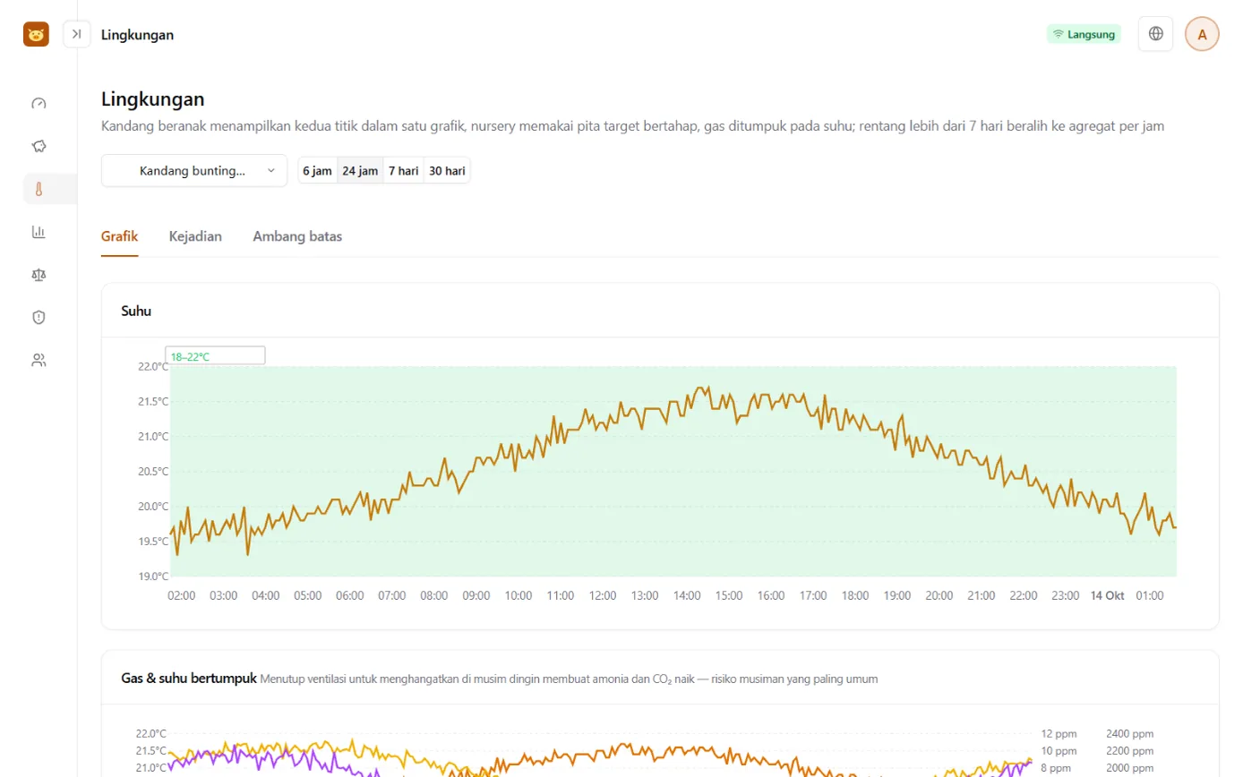Click the large Lingkungan page heading
The image size is (1243, 777).
point(153,98)
